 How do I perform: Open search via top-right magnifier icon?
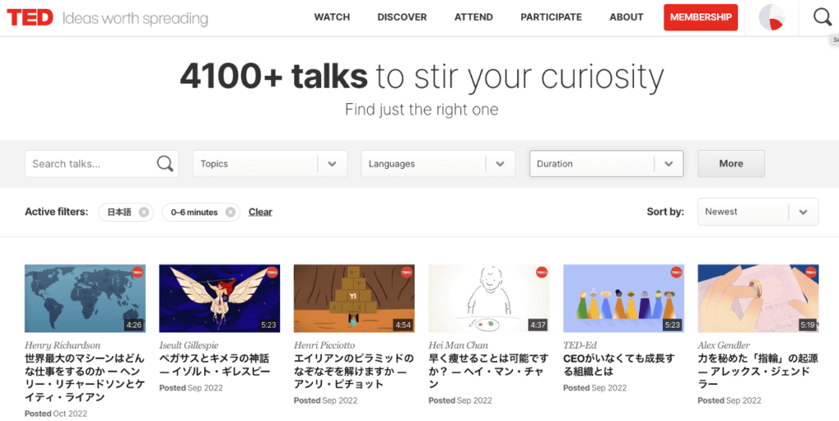(822, 17)
